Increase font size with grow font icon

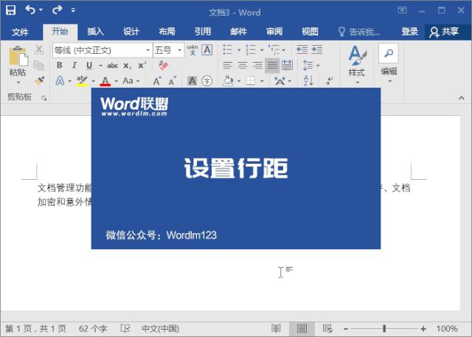pos(157,80)
